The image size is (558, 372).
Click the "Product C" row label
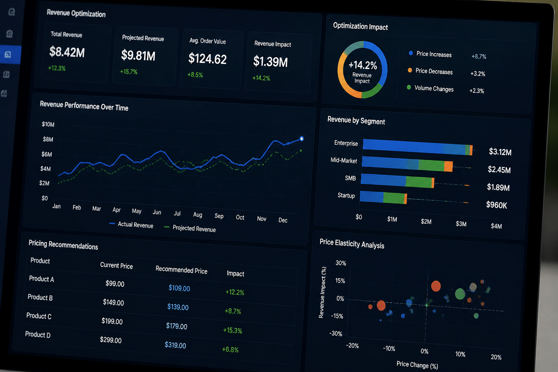click(39, 316)
